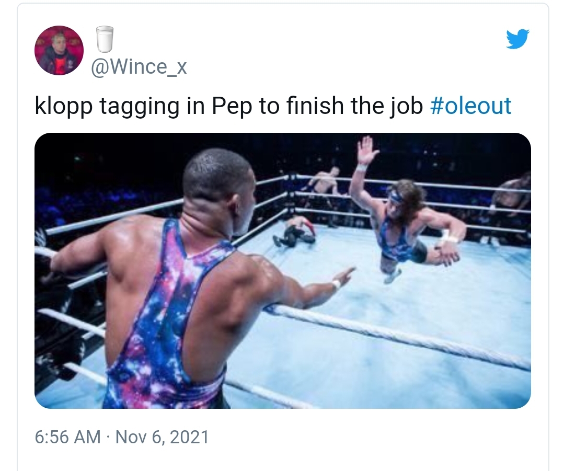Click the word "klopp" in the tweet
Viewport: 564px width, 471px height.
click(63, 106)
